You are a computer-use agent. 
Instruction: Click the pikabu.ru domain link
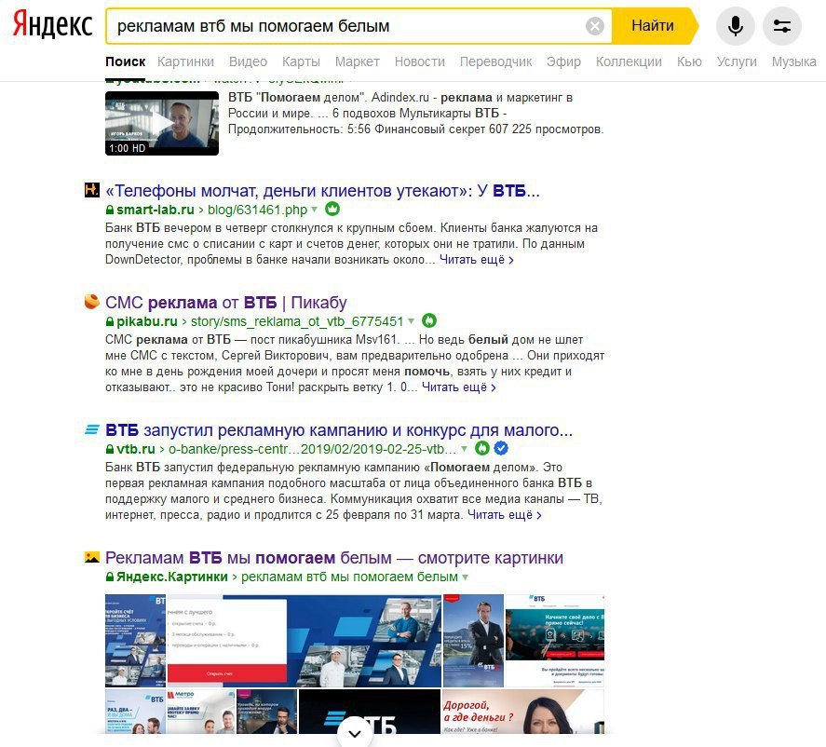(x=146, y=321)
